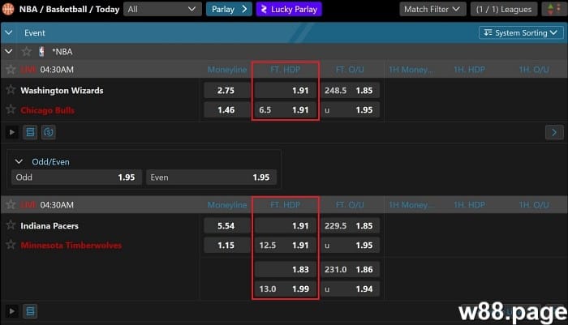Click Washington Wizards team name

pyautogui.click(x=62, y=91)
